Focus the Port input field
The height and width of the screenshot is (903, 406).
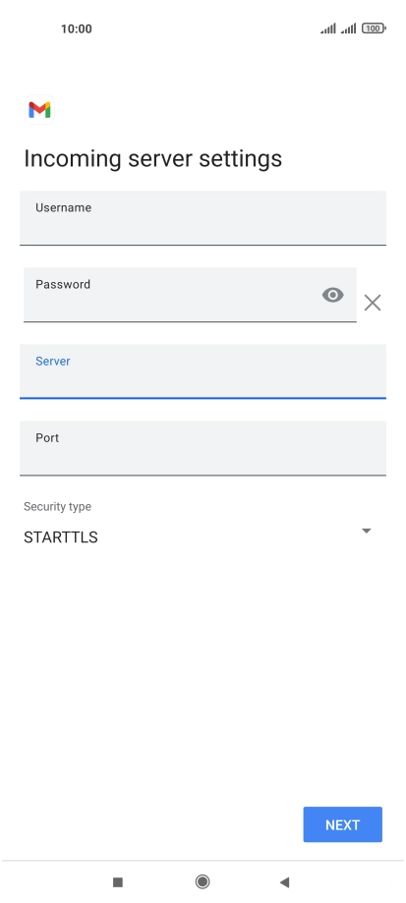(203, 448)
